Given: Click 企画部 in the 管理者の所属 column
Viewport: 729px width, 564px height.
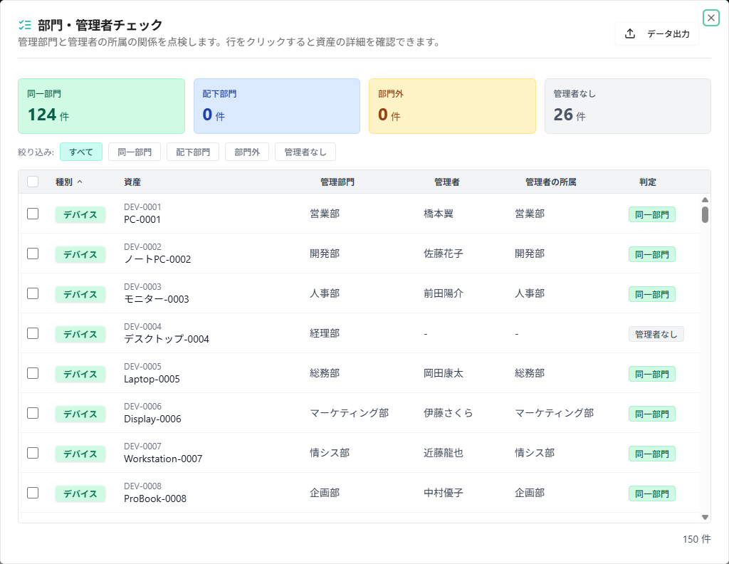Looking at the screenshot, I should pyautogui.click(x=530, y=493).
